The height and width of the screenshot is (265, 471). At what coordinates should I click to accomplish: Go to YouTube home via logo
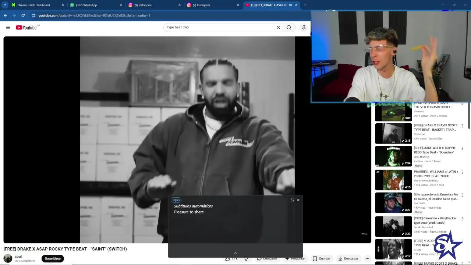26,28
